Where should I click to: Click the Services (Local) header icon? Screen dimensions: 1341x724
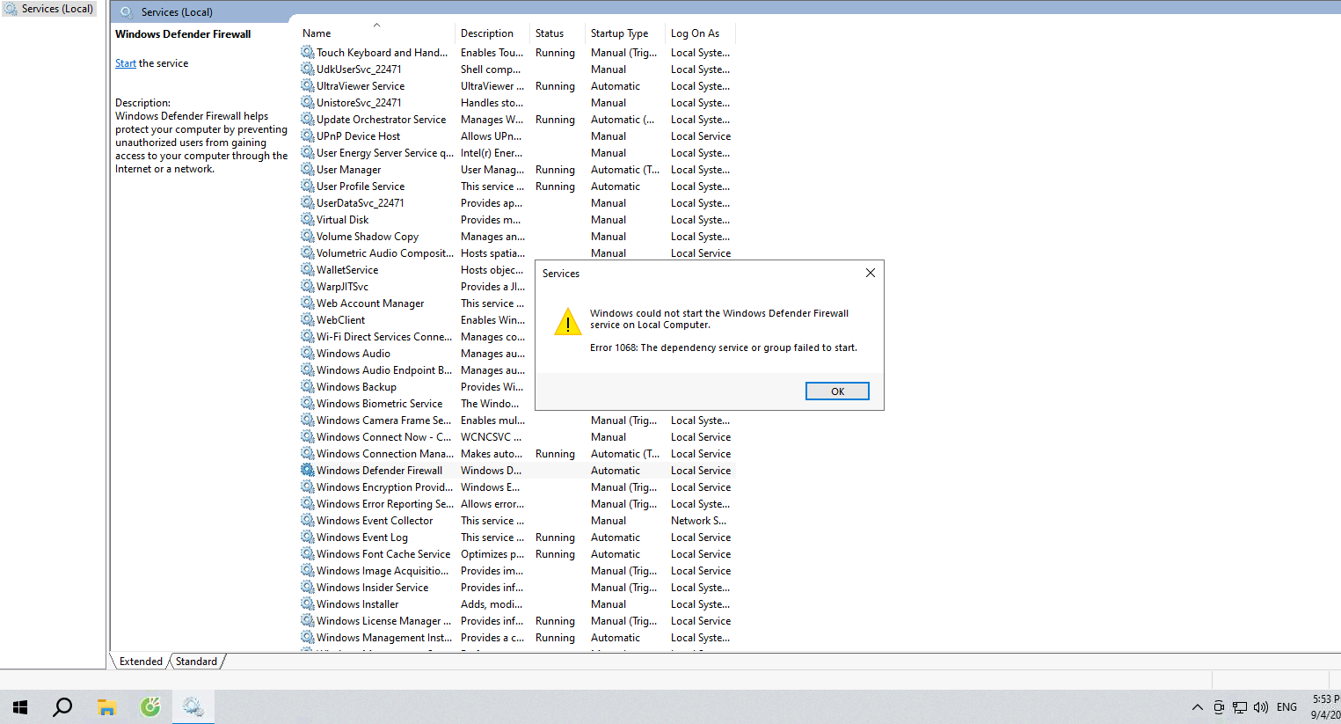[x=127, y=12]
